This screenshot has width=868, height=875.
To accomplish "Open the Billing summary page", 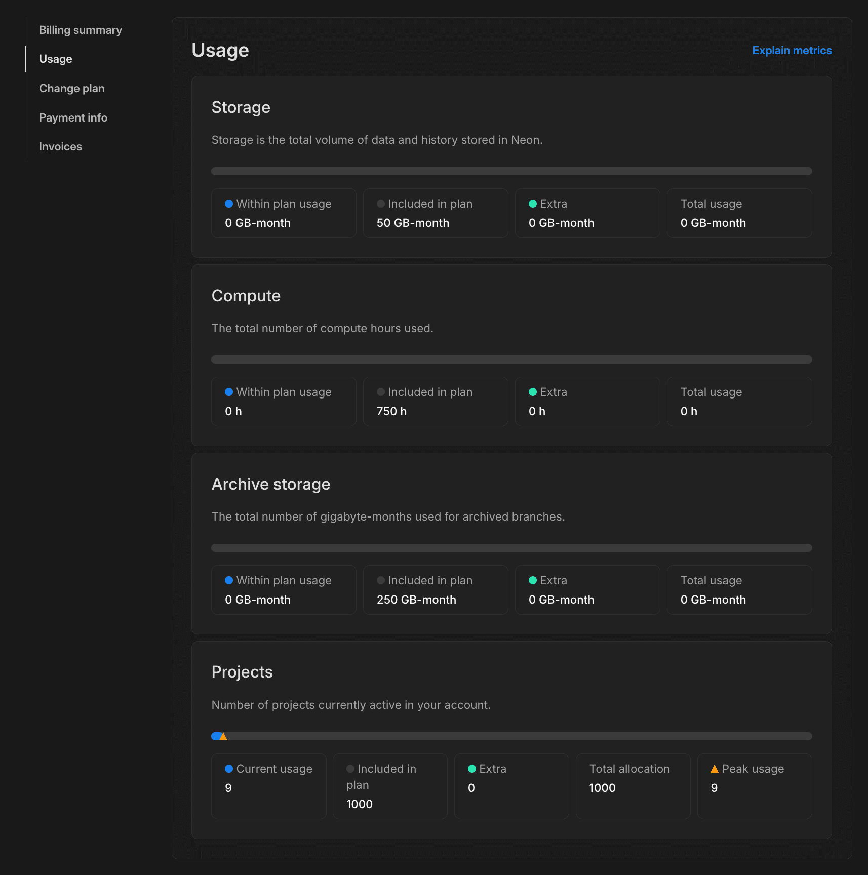I will tap(81, 29).
